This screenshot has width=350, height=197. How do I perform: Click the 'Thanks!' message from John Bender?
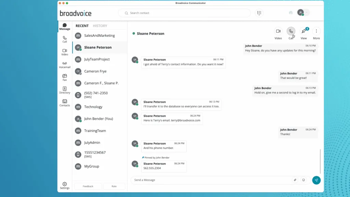pos(298,132)
